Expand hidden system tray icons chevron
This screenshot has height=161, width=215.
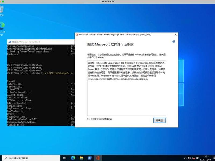pyautogui.click(x=185, y=158)
